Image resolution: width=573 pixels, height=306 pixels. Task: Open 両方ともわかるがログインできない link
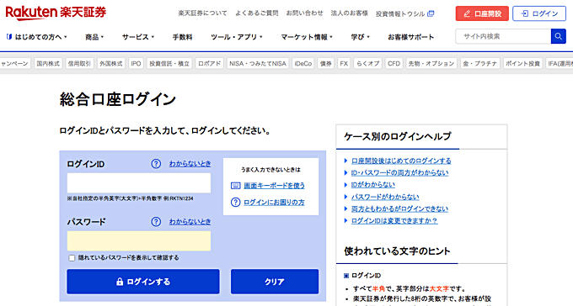399,209
